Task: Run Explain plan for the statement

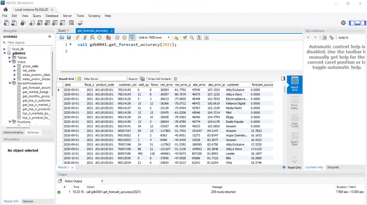Action: coord(93,37)
